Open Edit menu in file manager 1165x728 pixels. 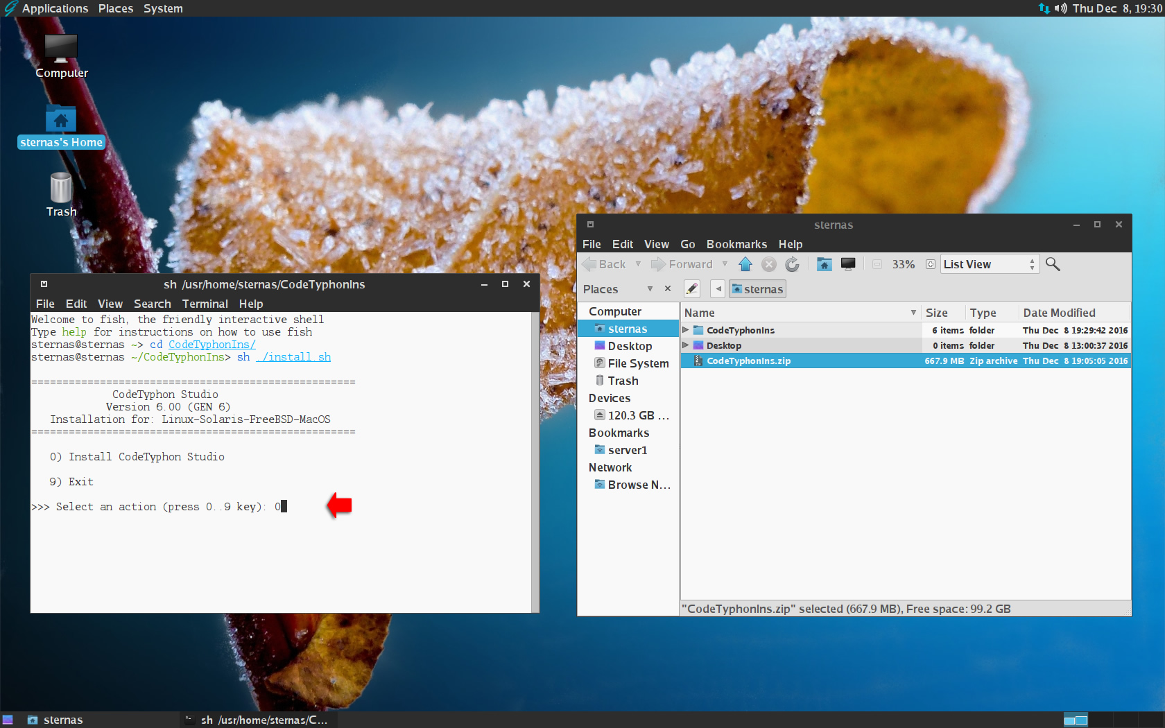623,244
